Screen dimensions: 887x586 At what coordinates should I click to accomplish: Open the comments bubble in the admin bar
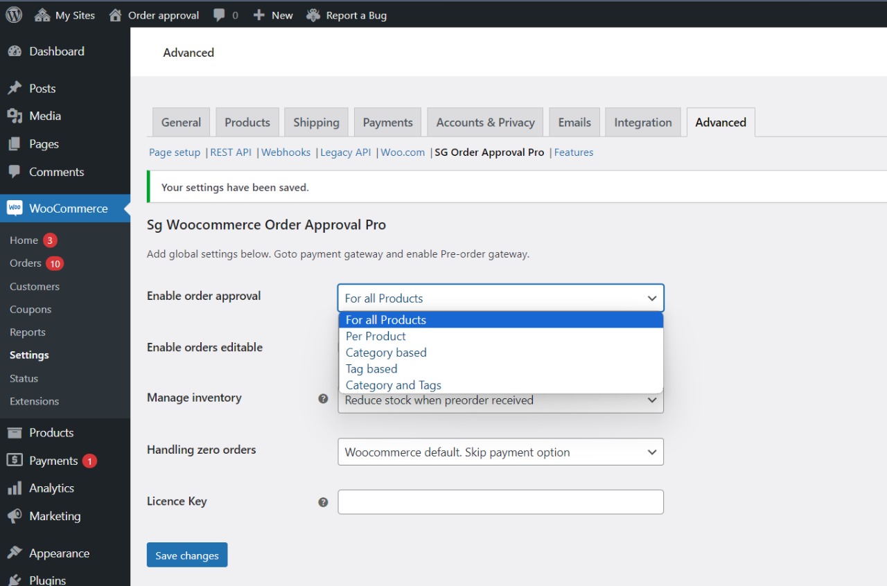(220, 15)
